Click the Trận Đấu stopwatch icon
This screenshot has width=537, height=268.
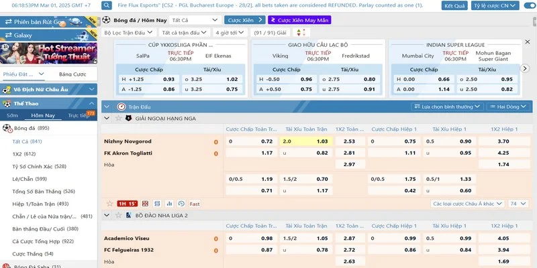pos(121,106)
